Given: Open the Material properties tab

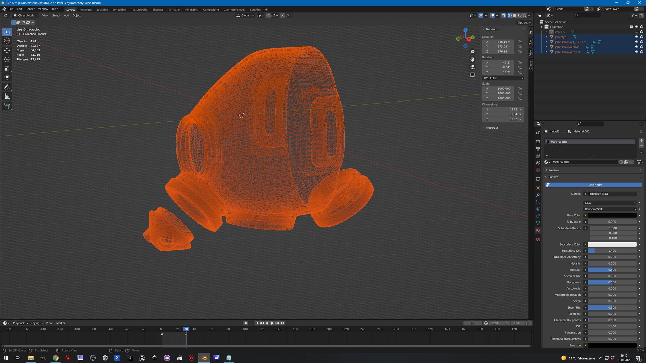Looking at the screenshot, I should pos(538,231).
